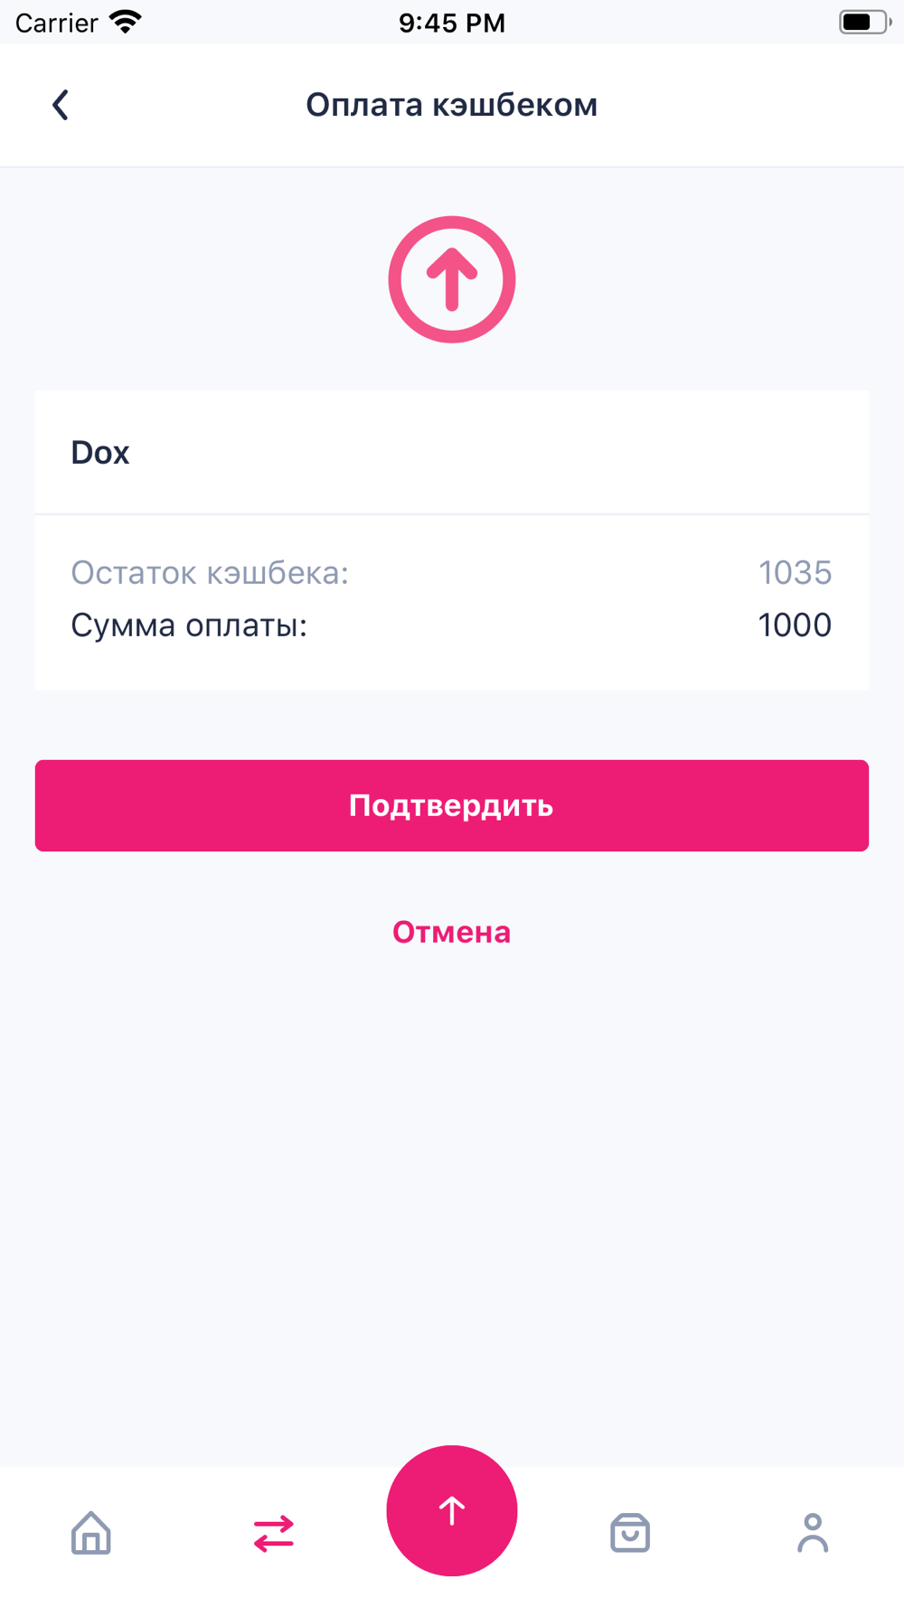Tap the clock time in status bar

point(452,23)
